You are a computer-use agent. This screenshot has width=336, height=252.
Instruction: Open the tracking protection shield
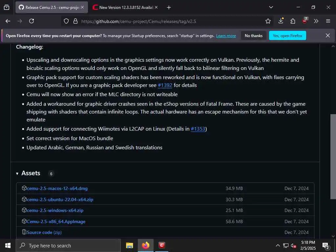[66, 21]
